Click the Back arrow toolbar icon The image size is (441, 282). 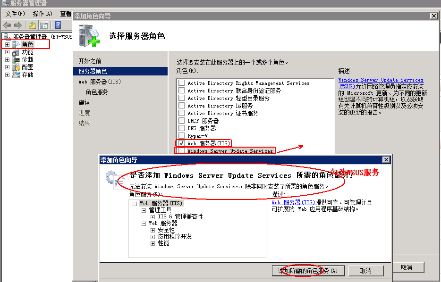7,25
